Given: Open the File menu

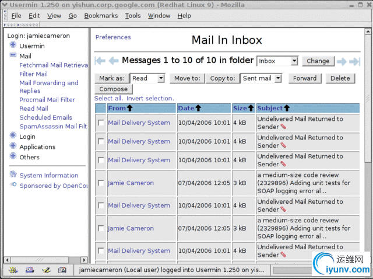Looking at the screenshot, I should (x=16, y=16).
